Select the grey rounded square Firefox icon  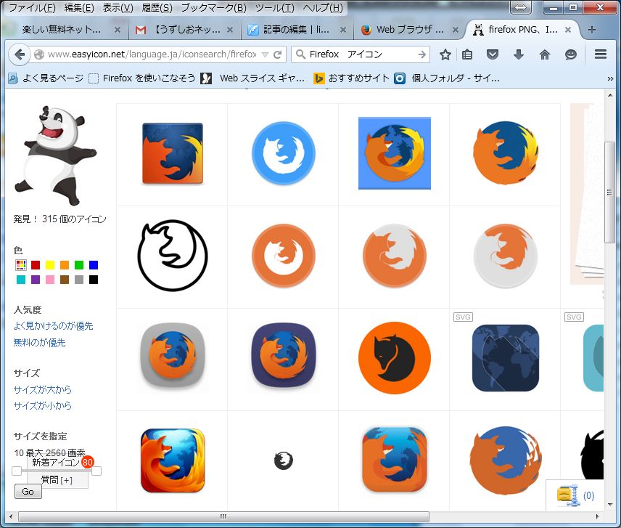coord(172,355)
